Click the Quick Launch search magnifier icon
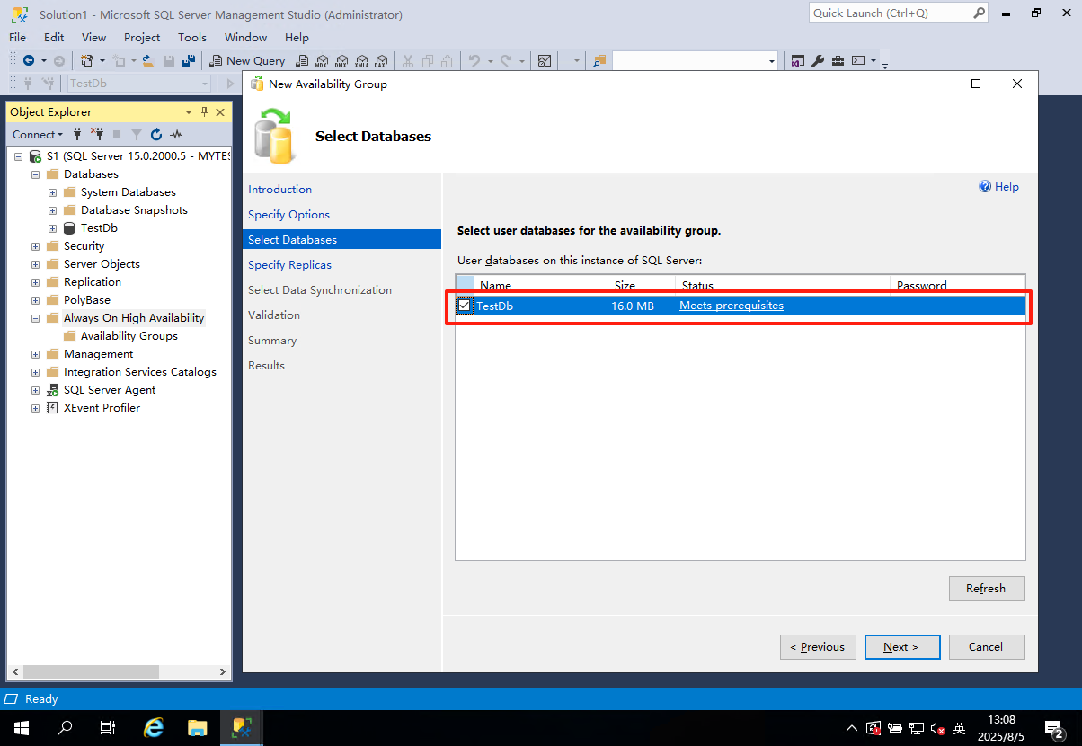The height and width of the screenshot is (746, 1082). pos(979,13)
